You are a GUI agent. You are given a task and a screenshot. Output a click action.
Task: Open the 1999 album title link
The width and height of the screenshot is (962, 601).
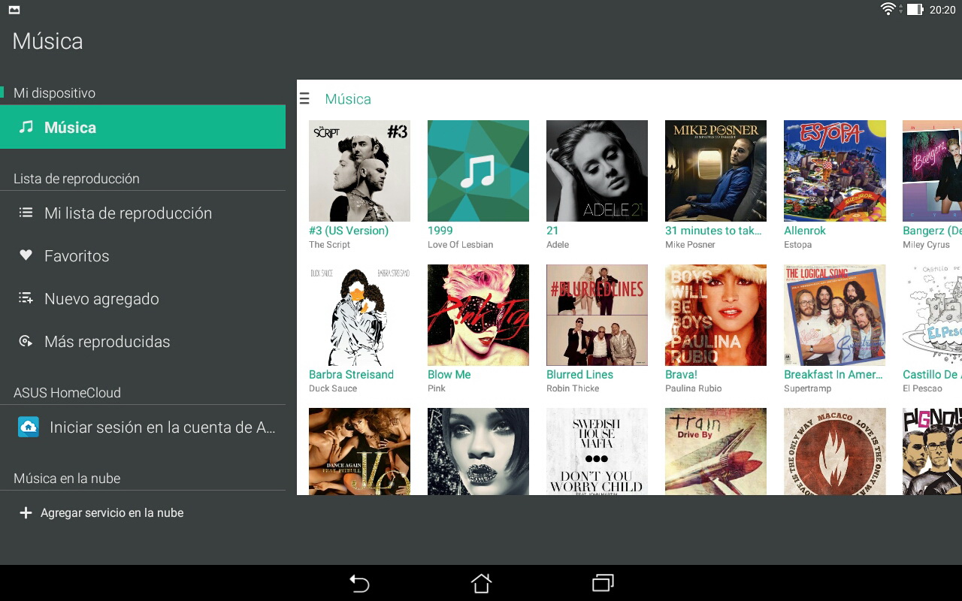click(x=440, y=231)
